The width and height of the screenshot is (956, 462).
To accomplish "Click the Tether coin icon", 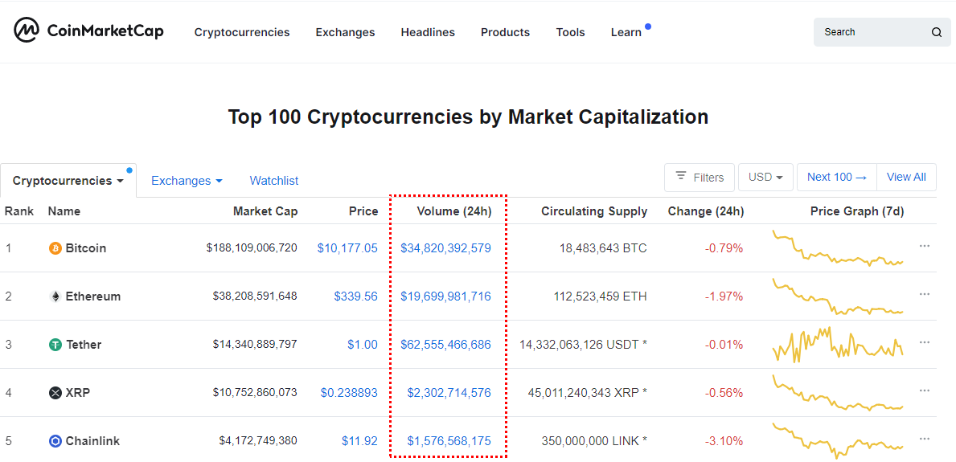I will pos(55,345).
